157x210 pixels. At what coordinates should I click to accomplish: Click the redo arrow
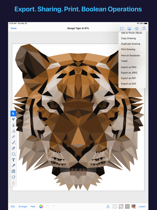pyautogui.click(x=54, y=206)
